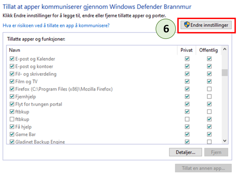Click the scroll down arrow in app list

click(224, 141)
